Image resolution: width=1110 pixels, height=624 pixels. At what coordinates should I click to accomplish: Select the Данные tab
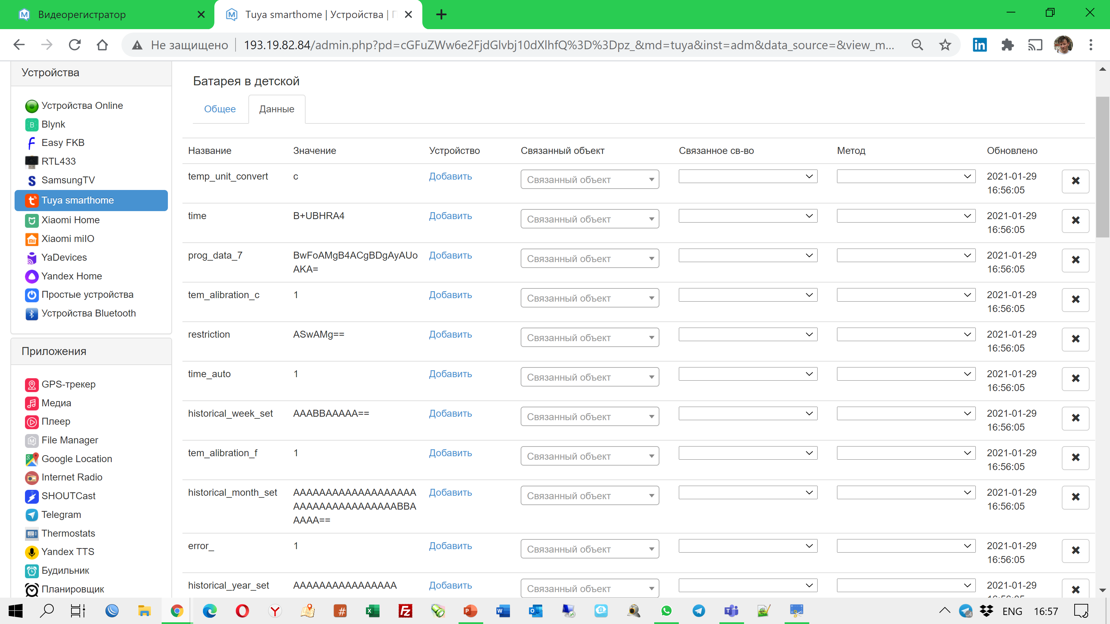point(276,109)
